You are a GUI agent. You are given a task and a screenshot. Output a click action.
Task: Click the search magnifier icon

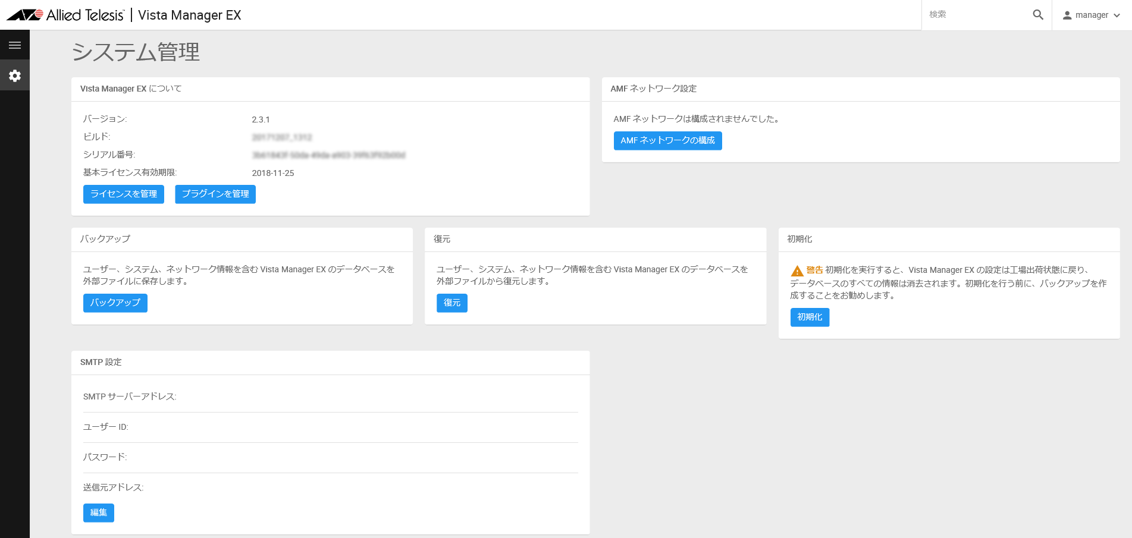[x=1038, y=15]
